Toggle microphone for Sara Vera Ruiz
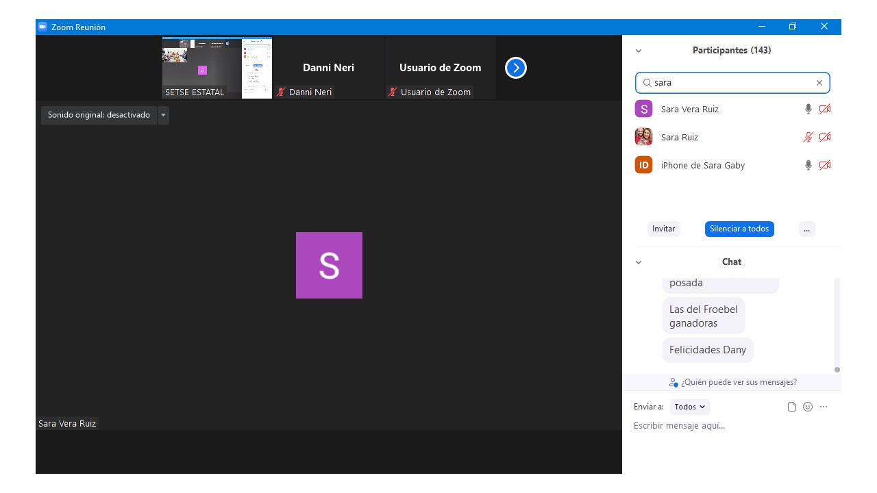This screenshot has width=877, height=493. tap(808, 109)
